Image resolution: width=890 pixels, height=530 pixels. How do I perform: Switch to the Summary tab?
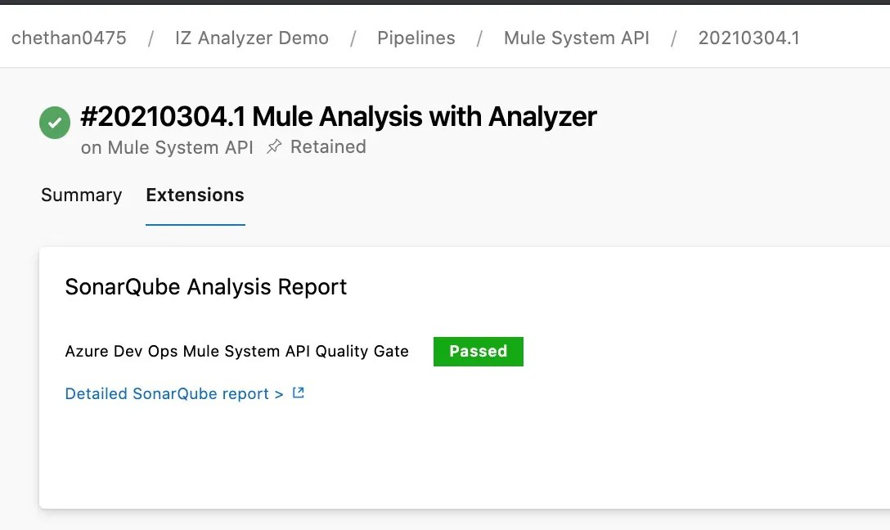[x=81, y=195]
